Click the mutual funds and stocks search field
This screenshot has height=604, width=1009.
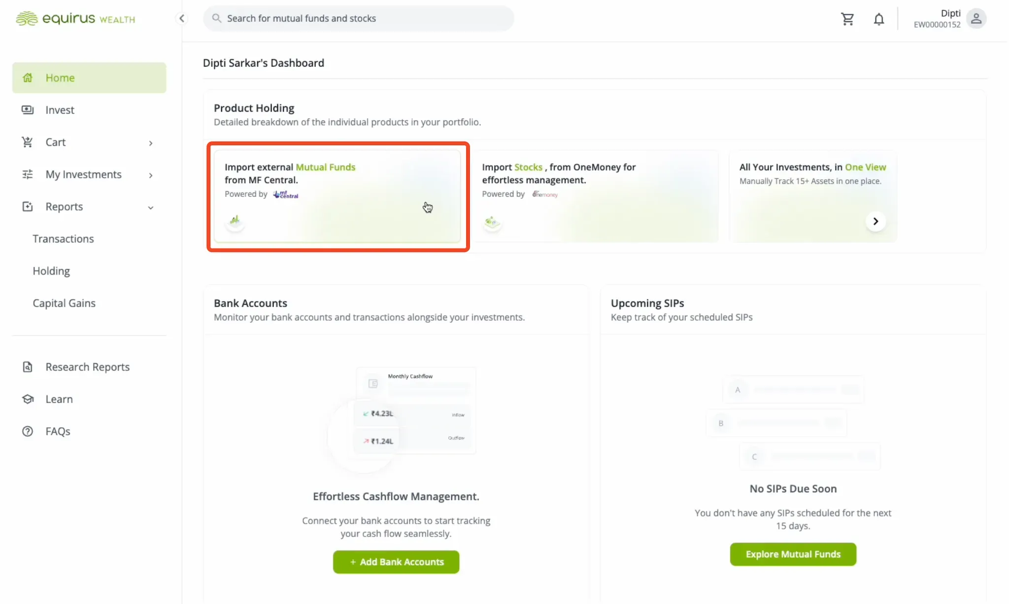click(x=358, y=18)
